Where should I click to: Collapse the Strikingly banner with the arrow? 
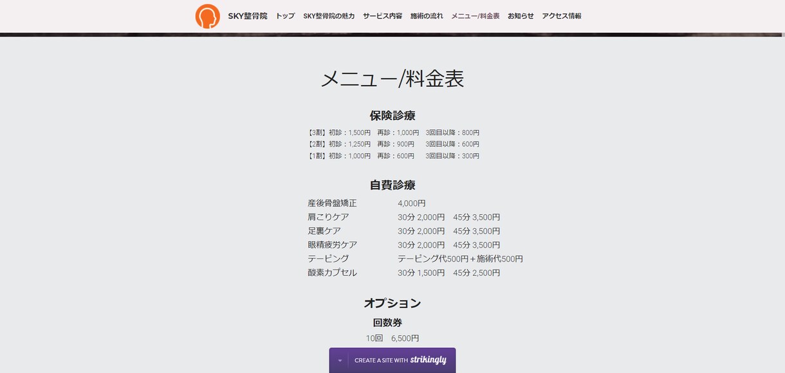(340, 361)
